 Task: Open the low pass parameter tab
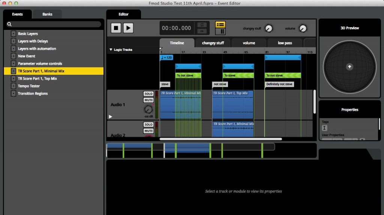pos(285,43)
